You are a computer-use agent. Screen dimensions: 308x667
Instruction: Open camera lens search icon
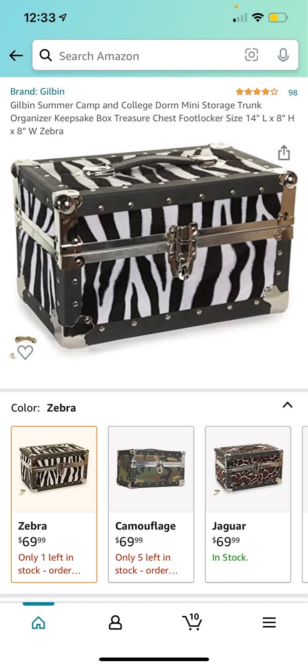point(251,55)
